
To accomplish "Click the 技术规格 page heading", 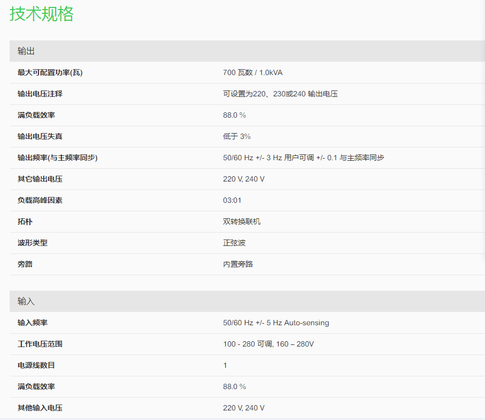I will [x=42, y=14].
